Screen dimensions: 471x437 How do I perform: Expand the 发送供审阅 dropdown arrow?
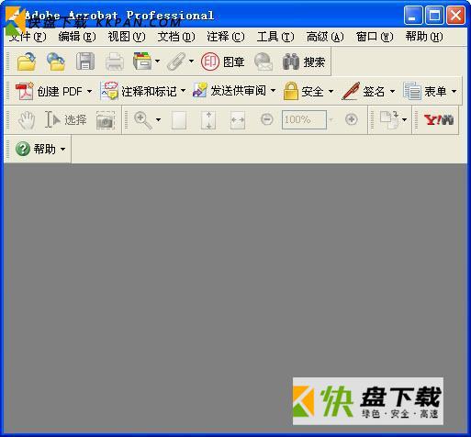(273, 91)
